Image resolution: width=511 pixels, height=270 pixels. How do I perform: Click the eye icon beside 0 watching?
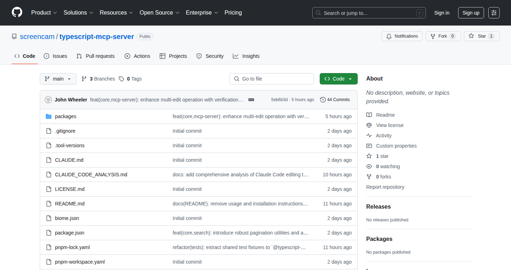(x=369, y=166)
